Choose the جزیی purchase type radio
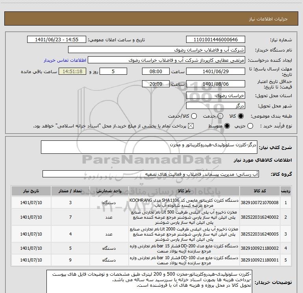 coord(250,126)
